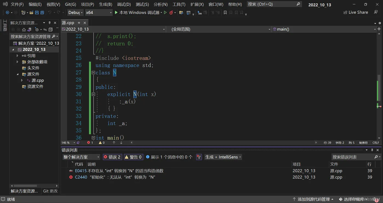
Task: Toggle the 警告 0 warnings filter button
Action: 133,157
